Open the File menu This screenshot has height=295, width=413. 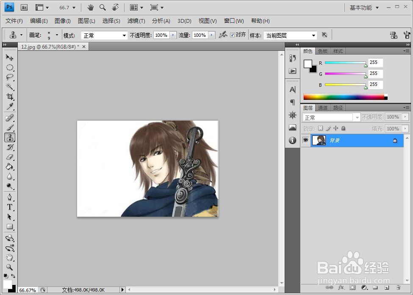click(14, 21)
